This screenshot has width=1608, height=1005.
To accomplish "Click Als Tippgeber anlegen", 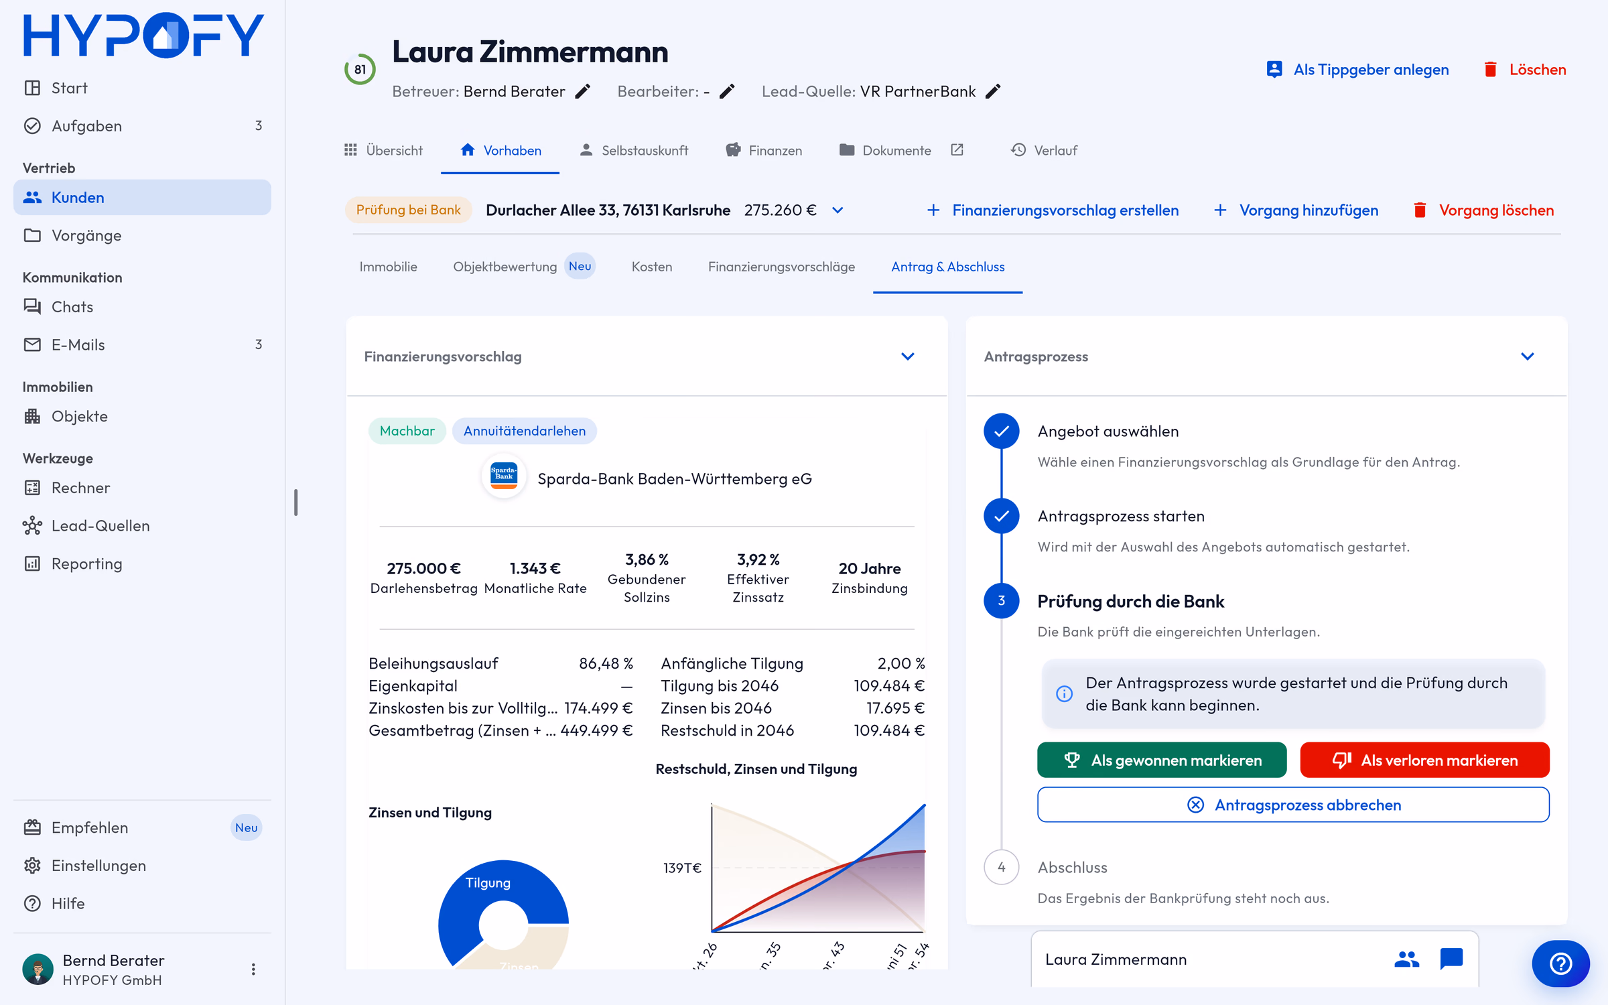I will coord(1357,70).
